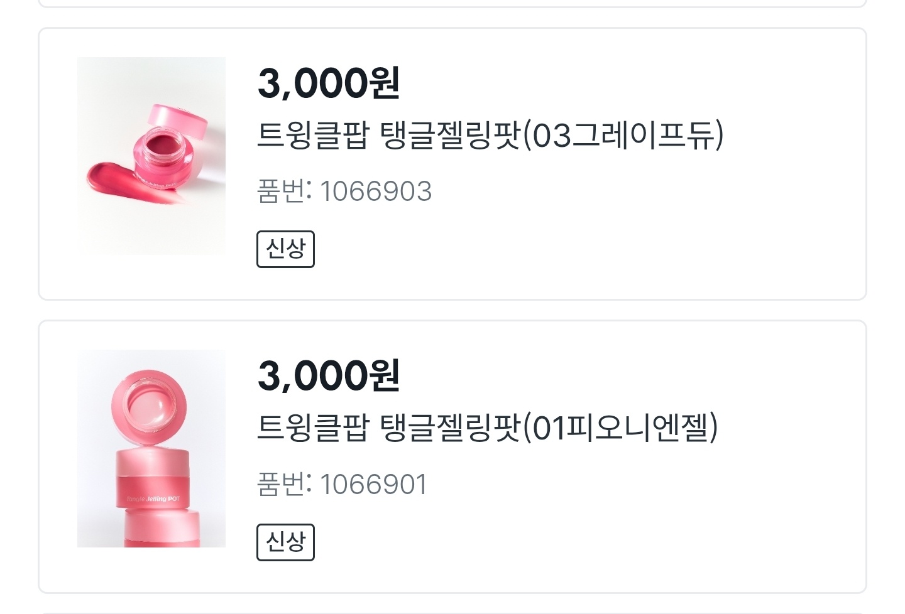The image size is (905, 614).
Task: Click product number 품번: 1066903
Action: pyautogui.click(x=344, y=191)
